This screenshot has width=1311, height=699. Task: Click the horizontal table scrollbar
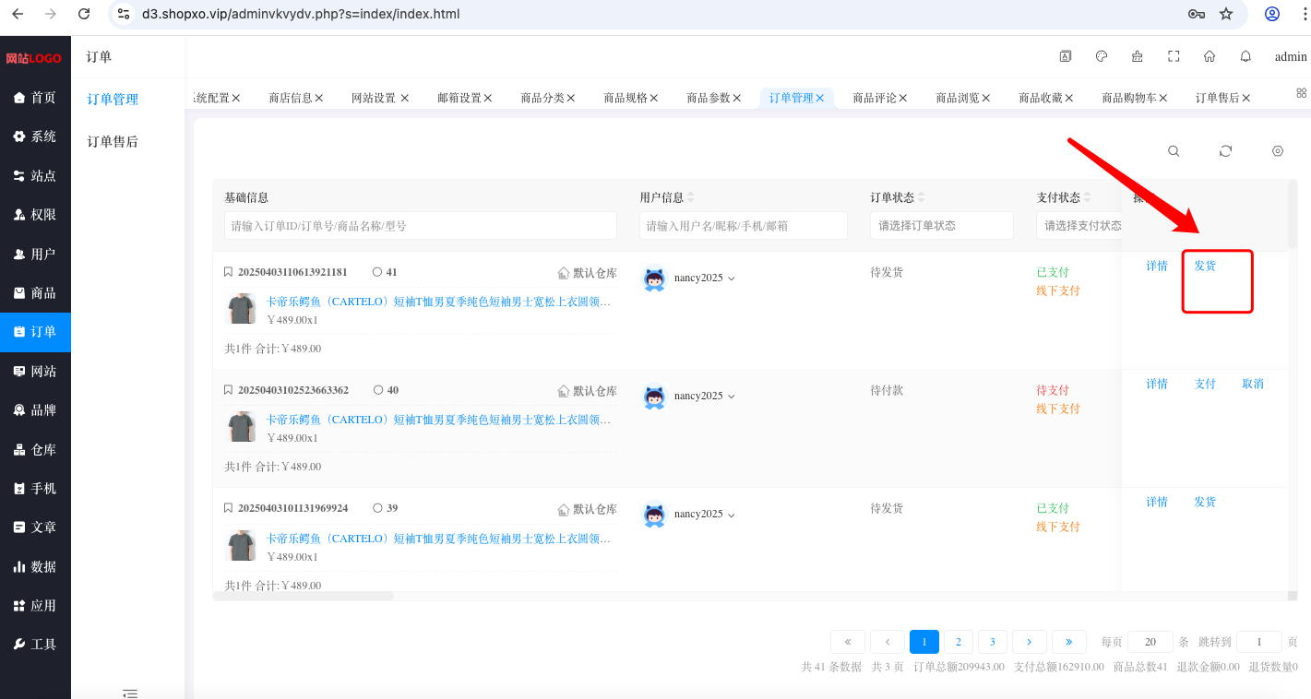click(x=304, y=596)
